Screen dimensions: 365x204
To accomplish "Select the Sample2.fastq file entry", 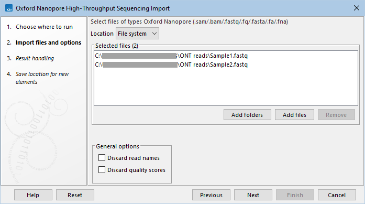I will coord(226,65).
